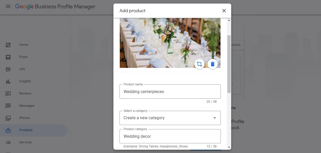The image size is (321, 153).
Task: Click the Photos sidebar icon
Action: pyautogui.click(x=8, y=118)
